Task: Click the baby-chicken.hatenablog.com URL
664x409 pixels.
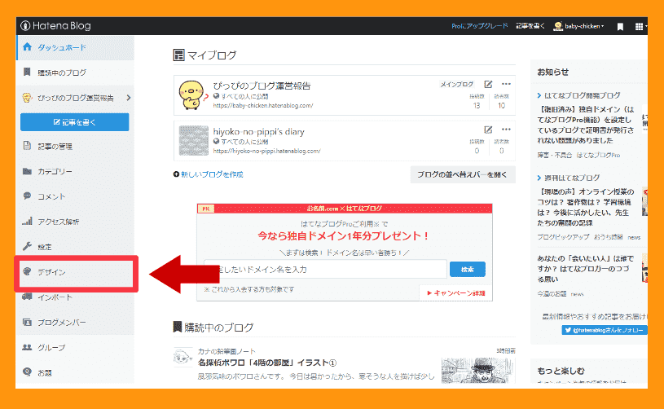Action: pyautogui.click(x=263, y=105)
